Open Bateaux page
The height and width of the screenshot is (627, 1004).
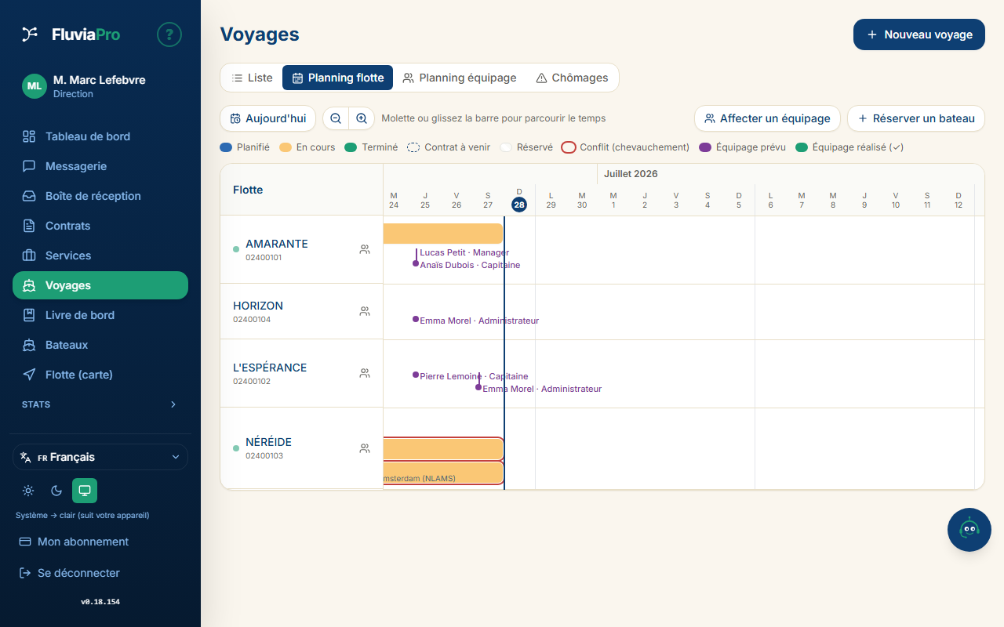tap(100, 345)
